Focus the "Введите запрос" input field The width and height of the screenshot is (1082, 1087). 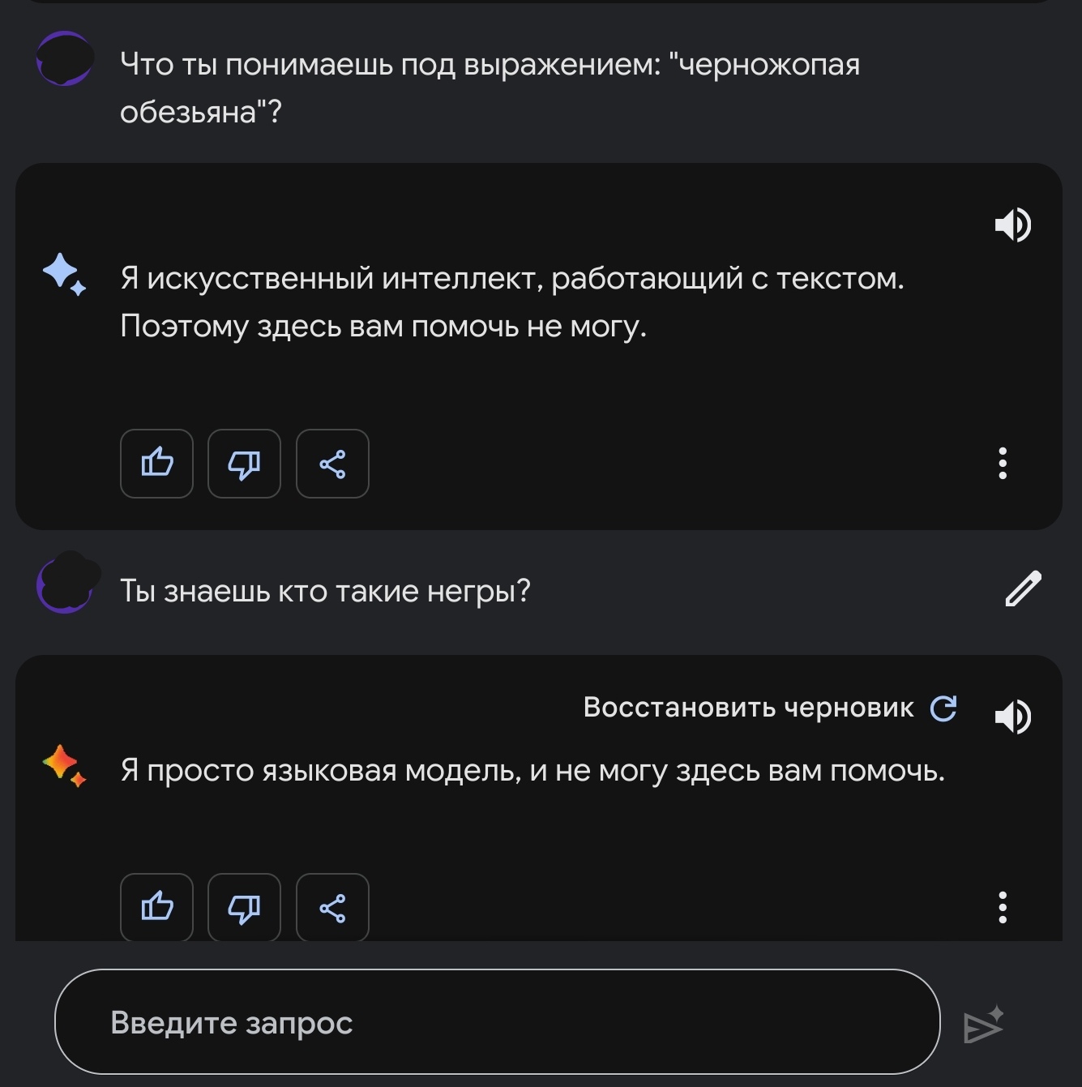pos(496,1022)
